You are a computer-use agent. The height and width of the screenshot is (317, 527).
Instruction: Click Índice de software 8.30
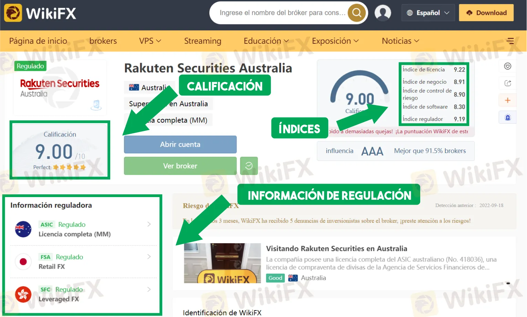coord(434,107)
